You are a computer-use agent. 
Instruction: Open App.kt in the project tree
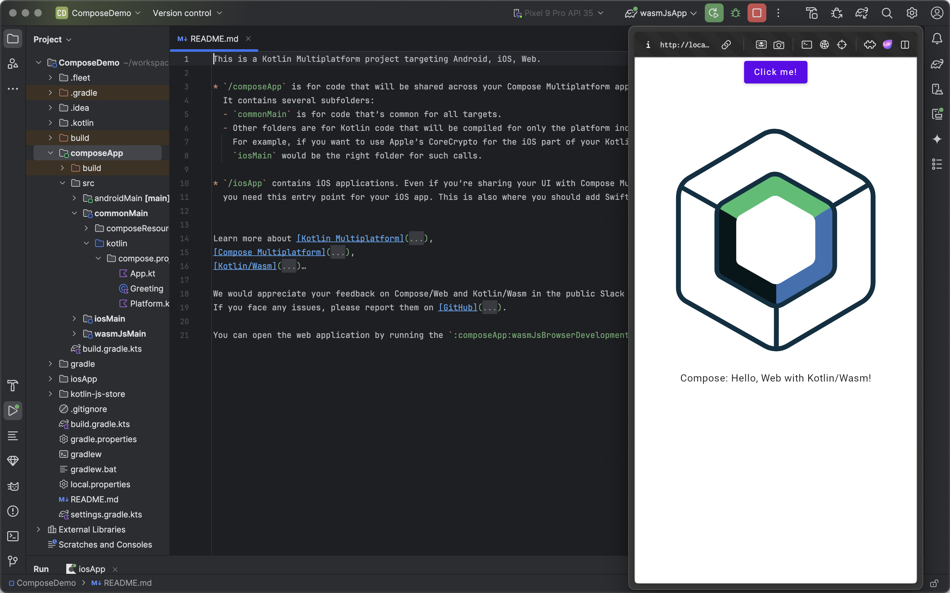tap(137, 273)
